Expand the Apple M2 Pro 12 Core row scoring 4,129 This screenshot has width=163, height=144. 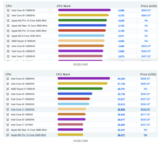[8, 31]
